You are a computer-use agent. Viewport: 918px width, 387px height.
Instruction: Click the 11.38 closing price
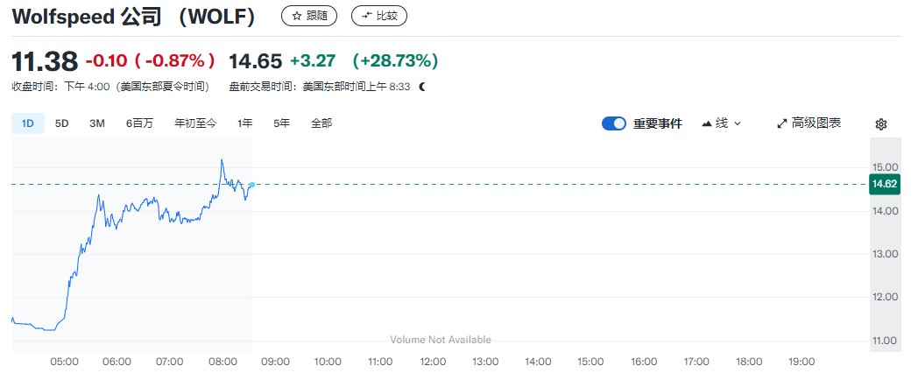(45, 61)
